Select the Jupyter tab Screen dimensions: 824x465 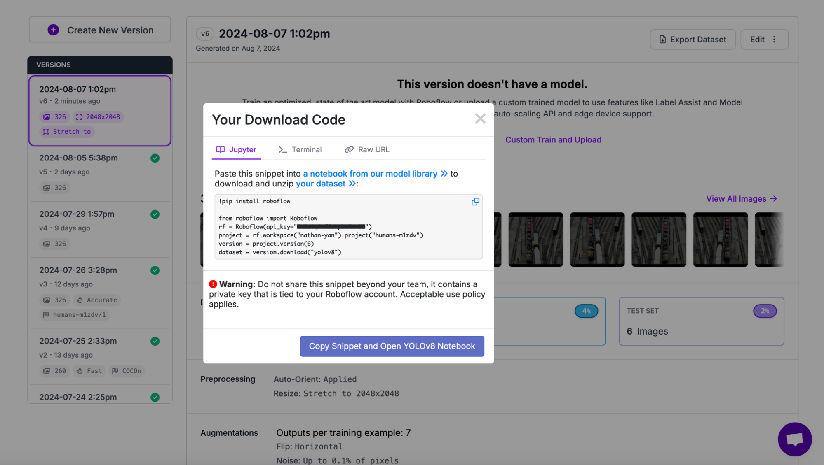point(237,150)
